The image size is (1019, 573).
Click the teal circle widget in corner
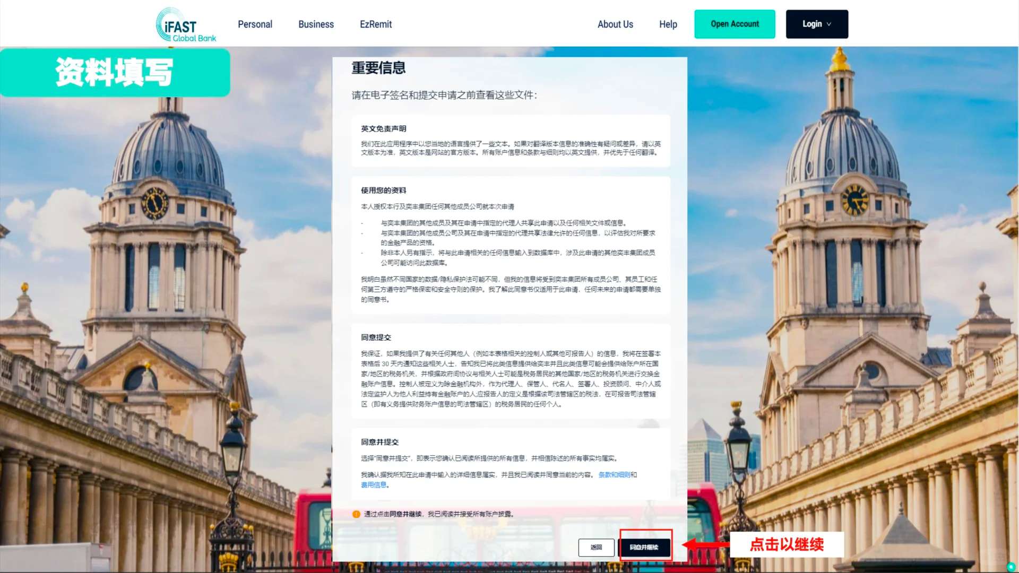1011,566
